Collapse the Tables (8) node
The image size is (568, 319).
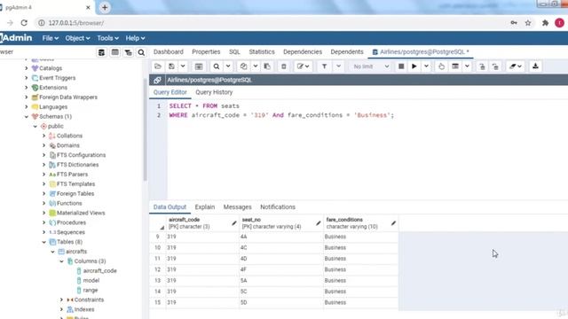(x=43, y=242)
